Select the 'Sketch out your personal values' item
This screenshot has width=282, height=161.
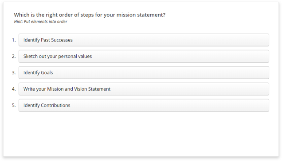click(x=144, y=56)
